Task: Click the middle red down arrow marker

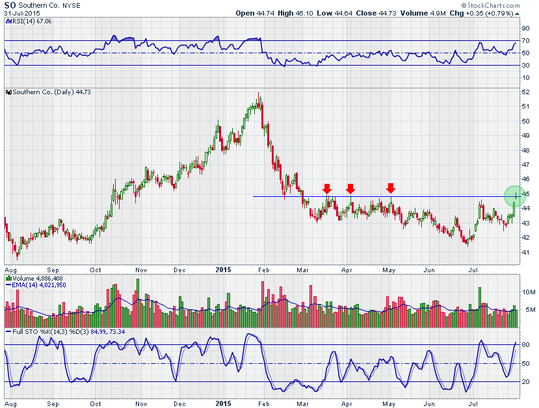Action: pyautogui.click(x=350, y=188)
